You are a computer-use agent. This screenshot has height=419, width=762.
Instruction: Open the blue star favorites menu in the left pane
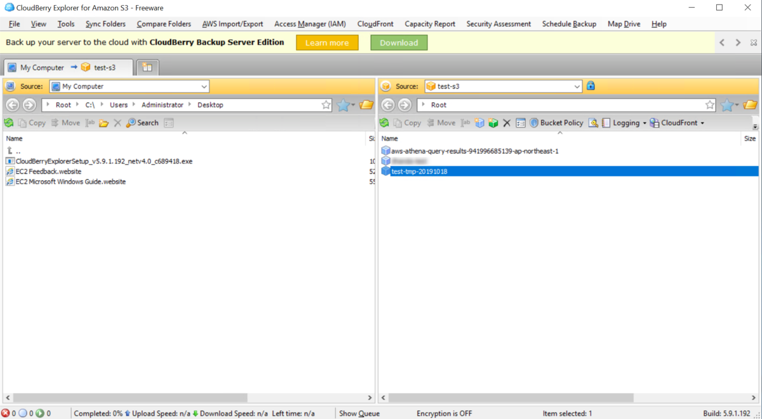345,105
